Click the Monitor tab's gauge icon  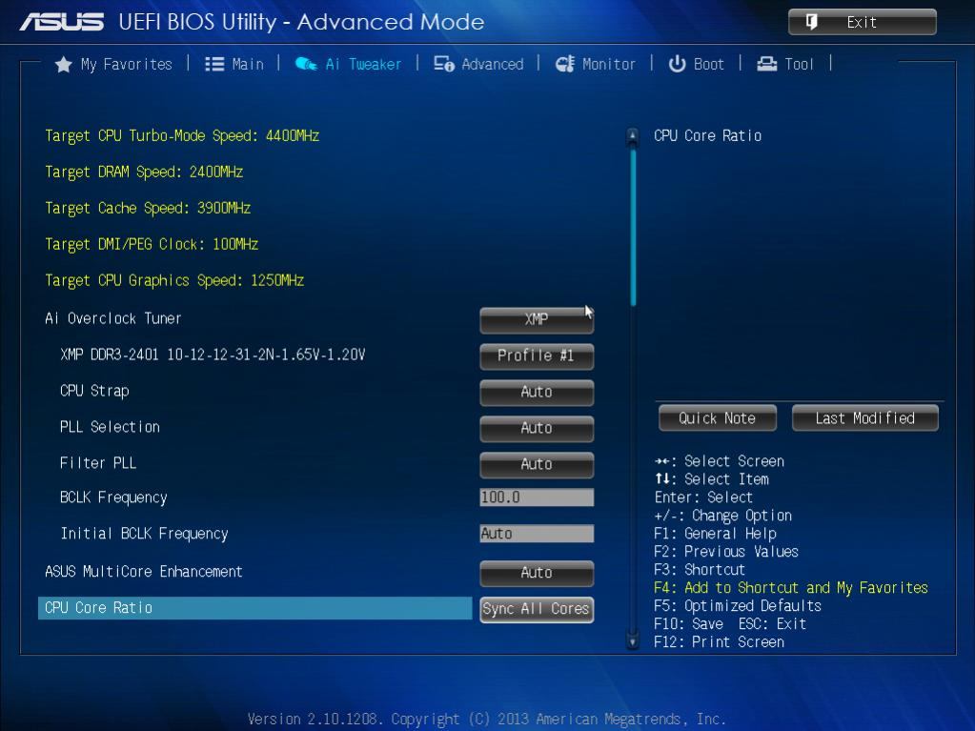coord(565,64)
